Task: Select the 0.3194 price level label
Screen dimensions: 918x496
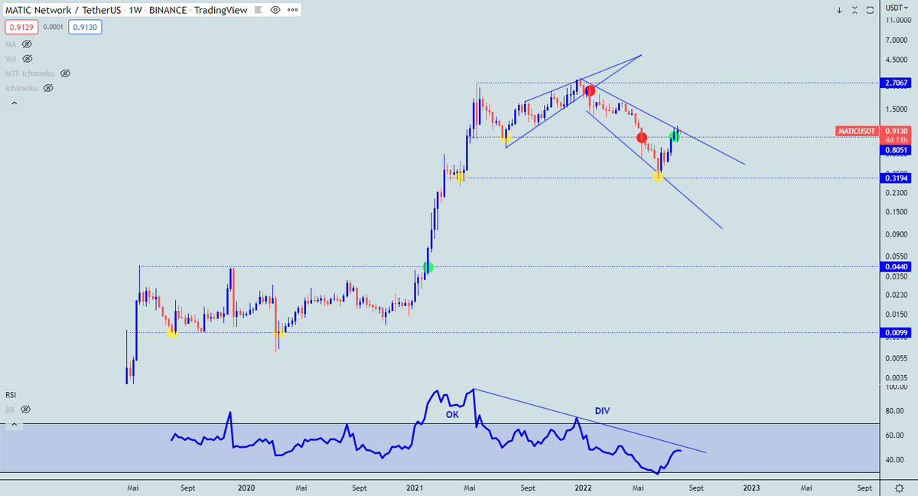Action: pyautogui.click(x=896, y=178)
